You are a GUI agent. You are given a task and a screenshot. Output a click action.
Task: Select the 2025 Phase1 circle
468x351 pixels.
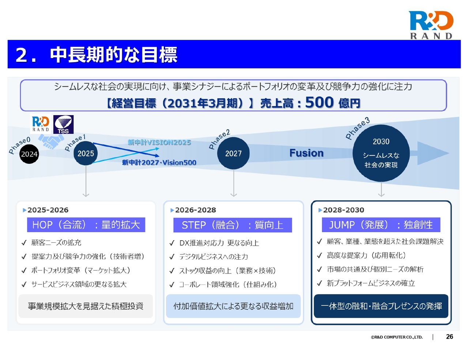coord(86,154)
